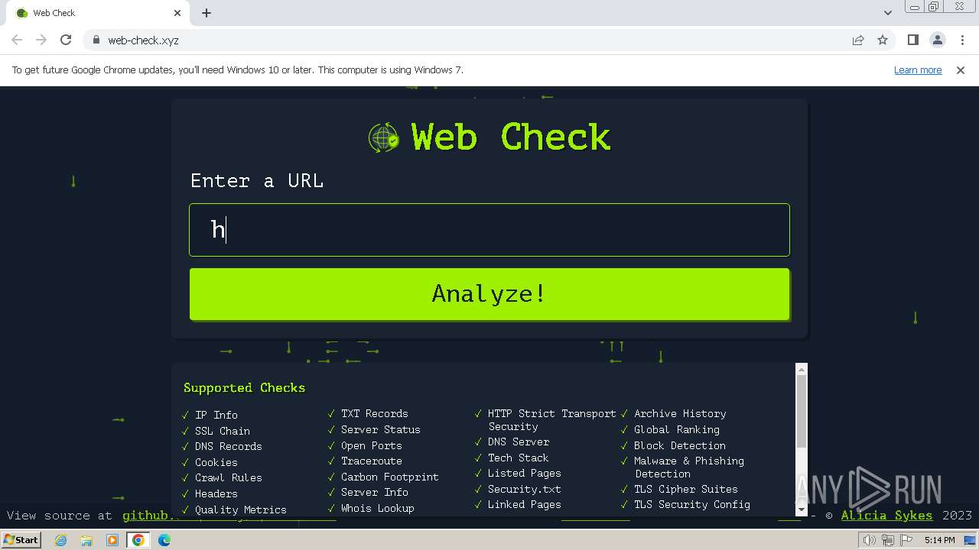Select HTTP Strict Transport Security item
979x550 pixels.
click(552, 420)
